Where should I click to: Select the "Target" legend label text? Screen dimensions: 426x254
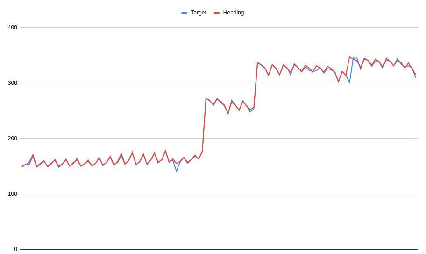tap(199, 13)
